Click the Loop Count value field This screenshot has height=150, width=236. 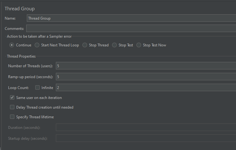click(145, 88)
